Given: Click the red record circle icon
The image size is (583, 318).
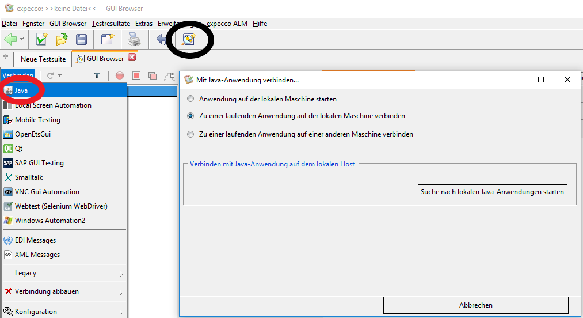Looking at the screenshot, I should [x=120, y=75].
